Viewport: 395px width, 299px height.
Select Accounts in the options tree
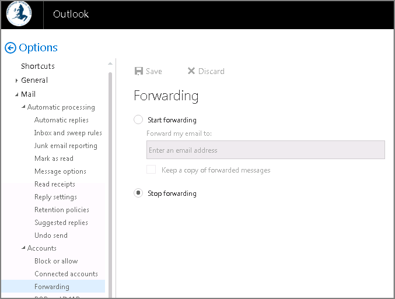click(x=42, y=248)
